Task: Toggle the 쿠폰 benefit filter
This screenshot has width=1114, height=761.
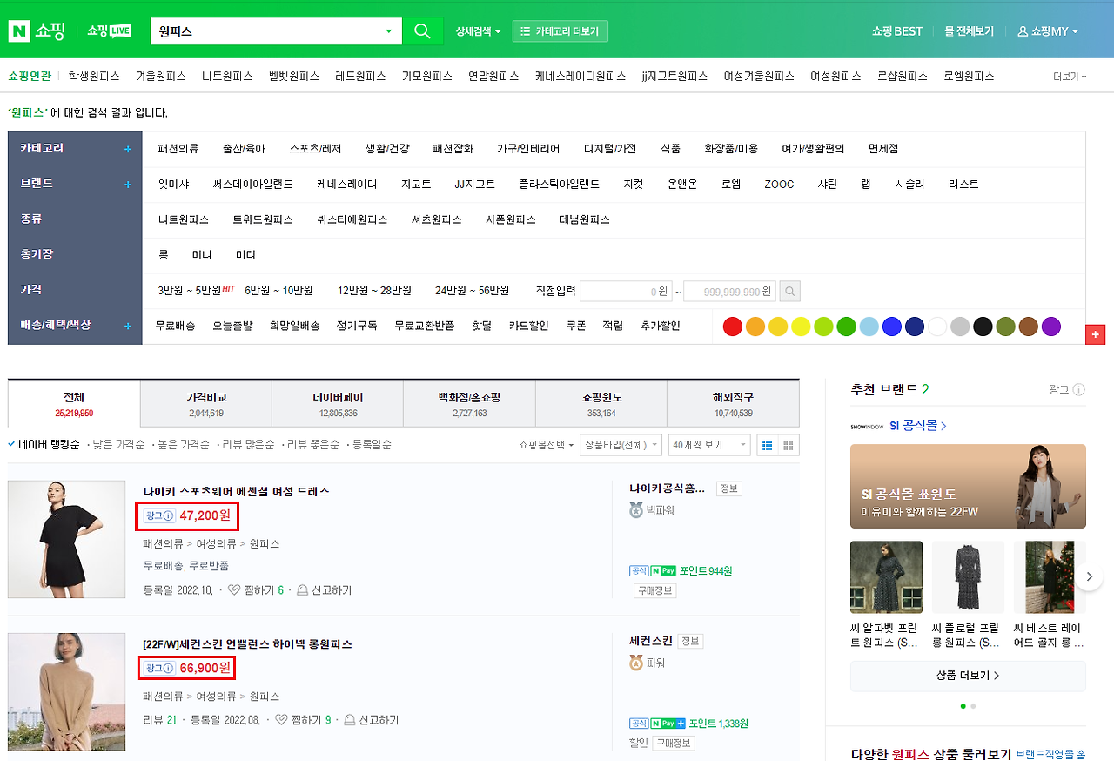Action: (x=575, y=325)
